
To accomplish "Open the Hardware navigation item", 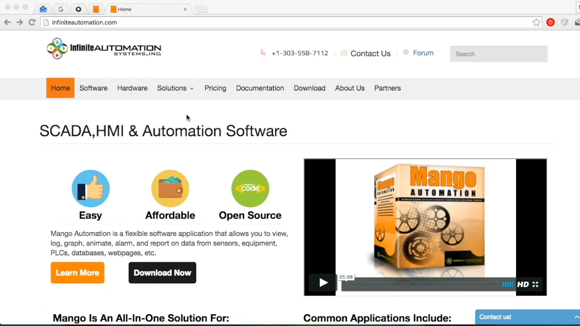I will click(x=132, y=88).
